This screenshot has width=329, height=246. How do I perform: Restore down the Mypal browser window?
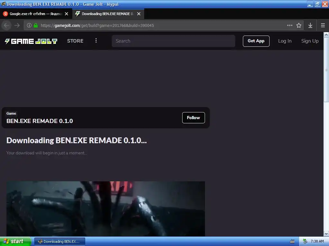tap(317, 4)
